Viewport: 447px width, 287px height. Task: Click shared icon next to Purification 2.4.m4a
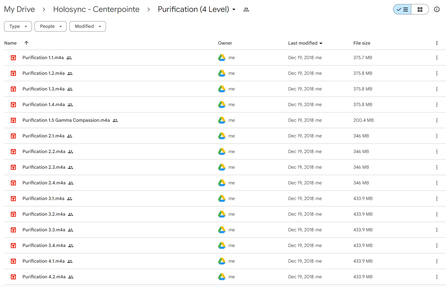tap(71, 183)
